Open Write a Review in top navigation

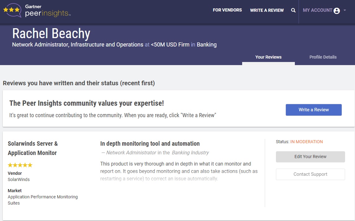(267, 10)
